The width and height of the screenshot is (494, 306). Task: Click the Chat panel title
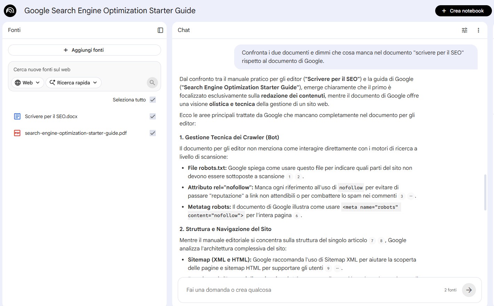click(184, 30)
